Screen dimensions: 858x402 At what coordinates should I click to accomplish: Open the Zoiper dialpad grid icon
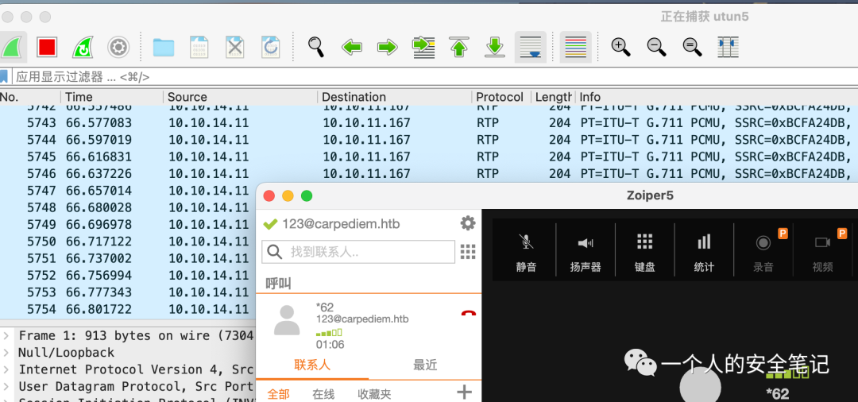468,252
